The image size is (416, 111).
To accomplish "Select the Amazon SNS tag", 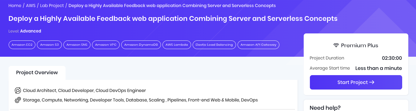I will pos(77,45).
